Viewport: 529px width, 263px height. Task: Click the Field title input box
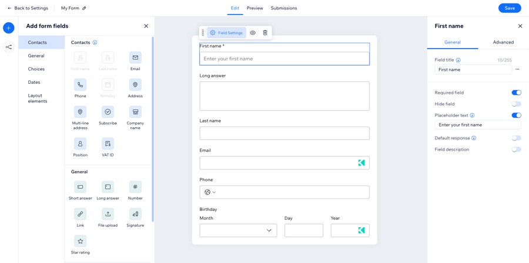tap(473, 70)
